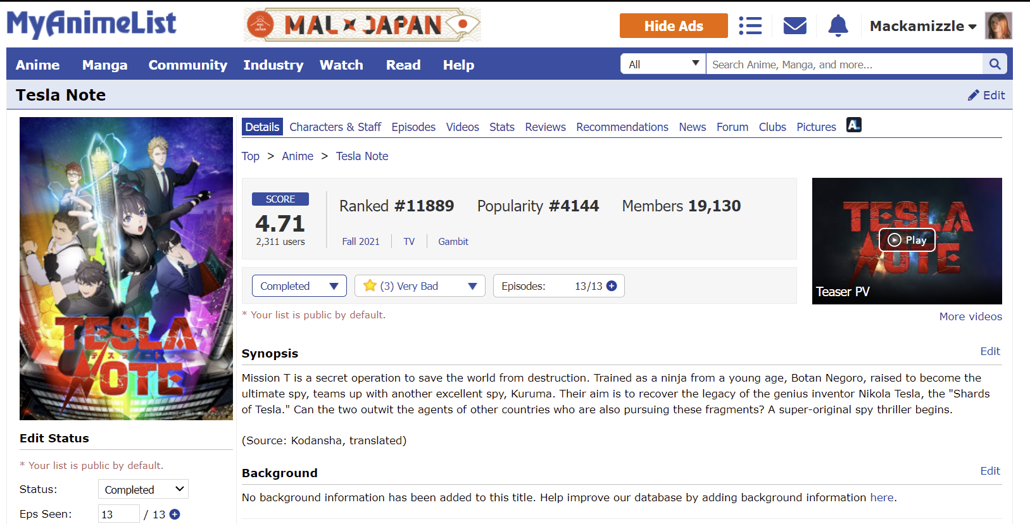Image resolution: width=1030 pixels, height=524 pixels.
Task: Open the Read menu
Action: click(403, 65)
